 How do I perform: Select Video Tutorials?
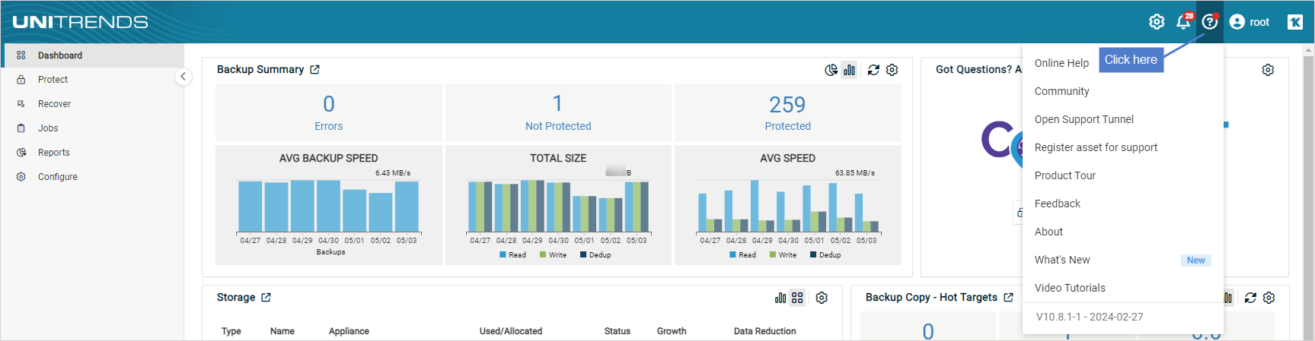point(1123,288)
